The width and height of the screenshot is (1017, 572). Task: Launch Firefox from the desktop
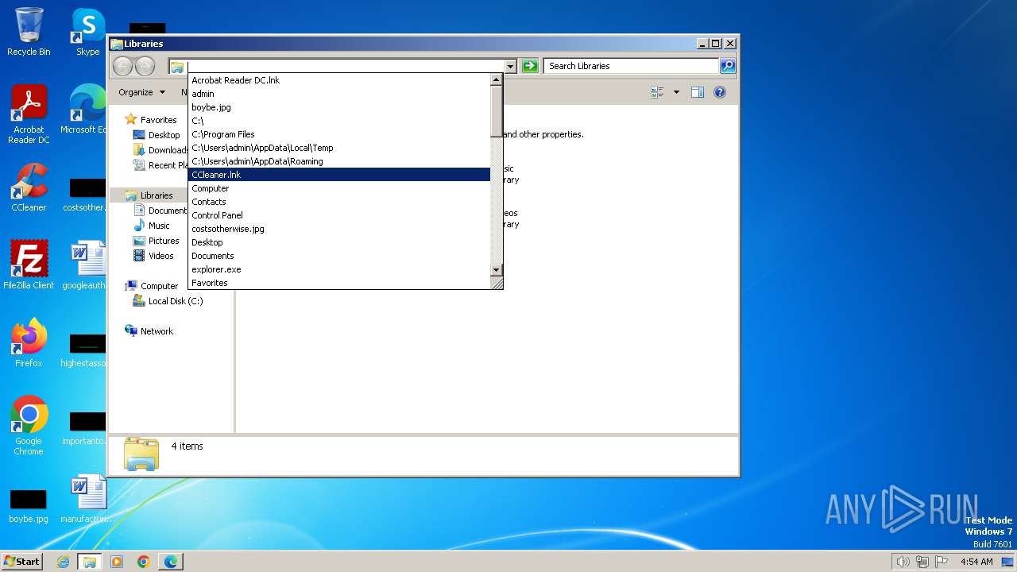tap(29, 343)
